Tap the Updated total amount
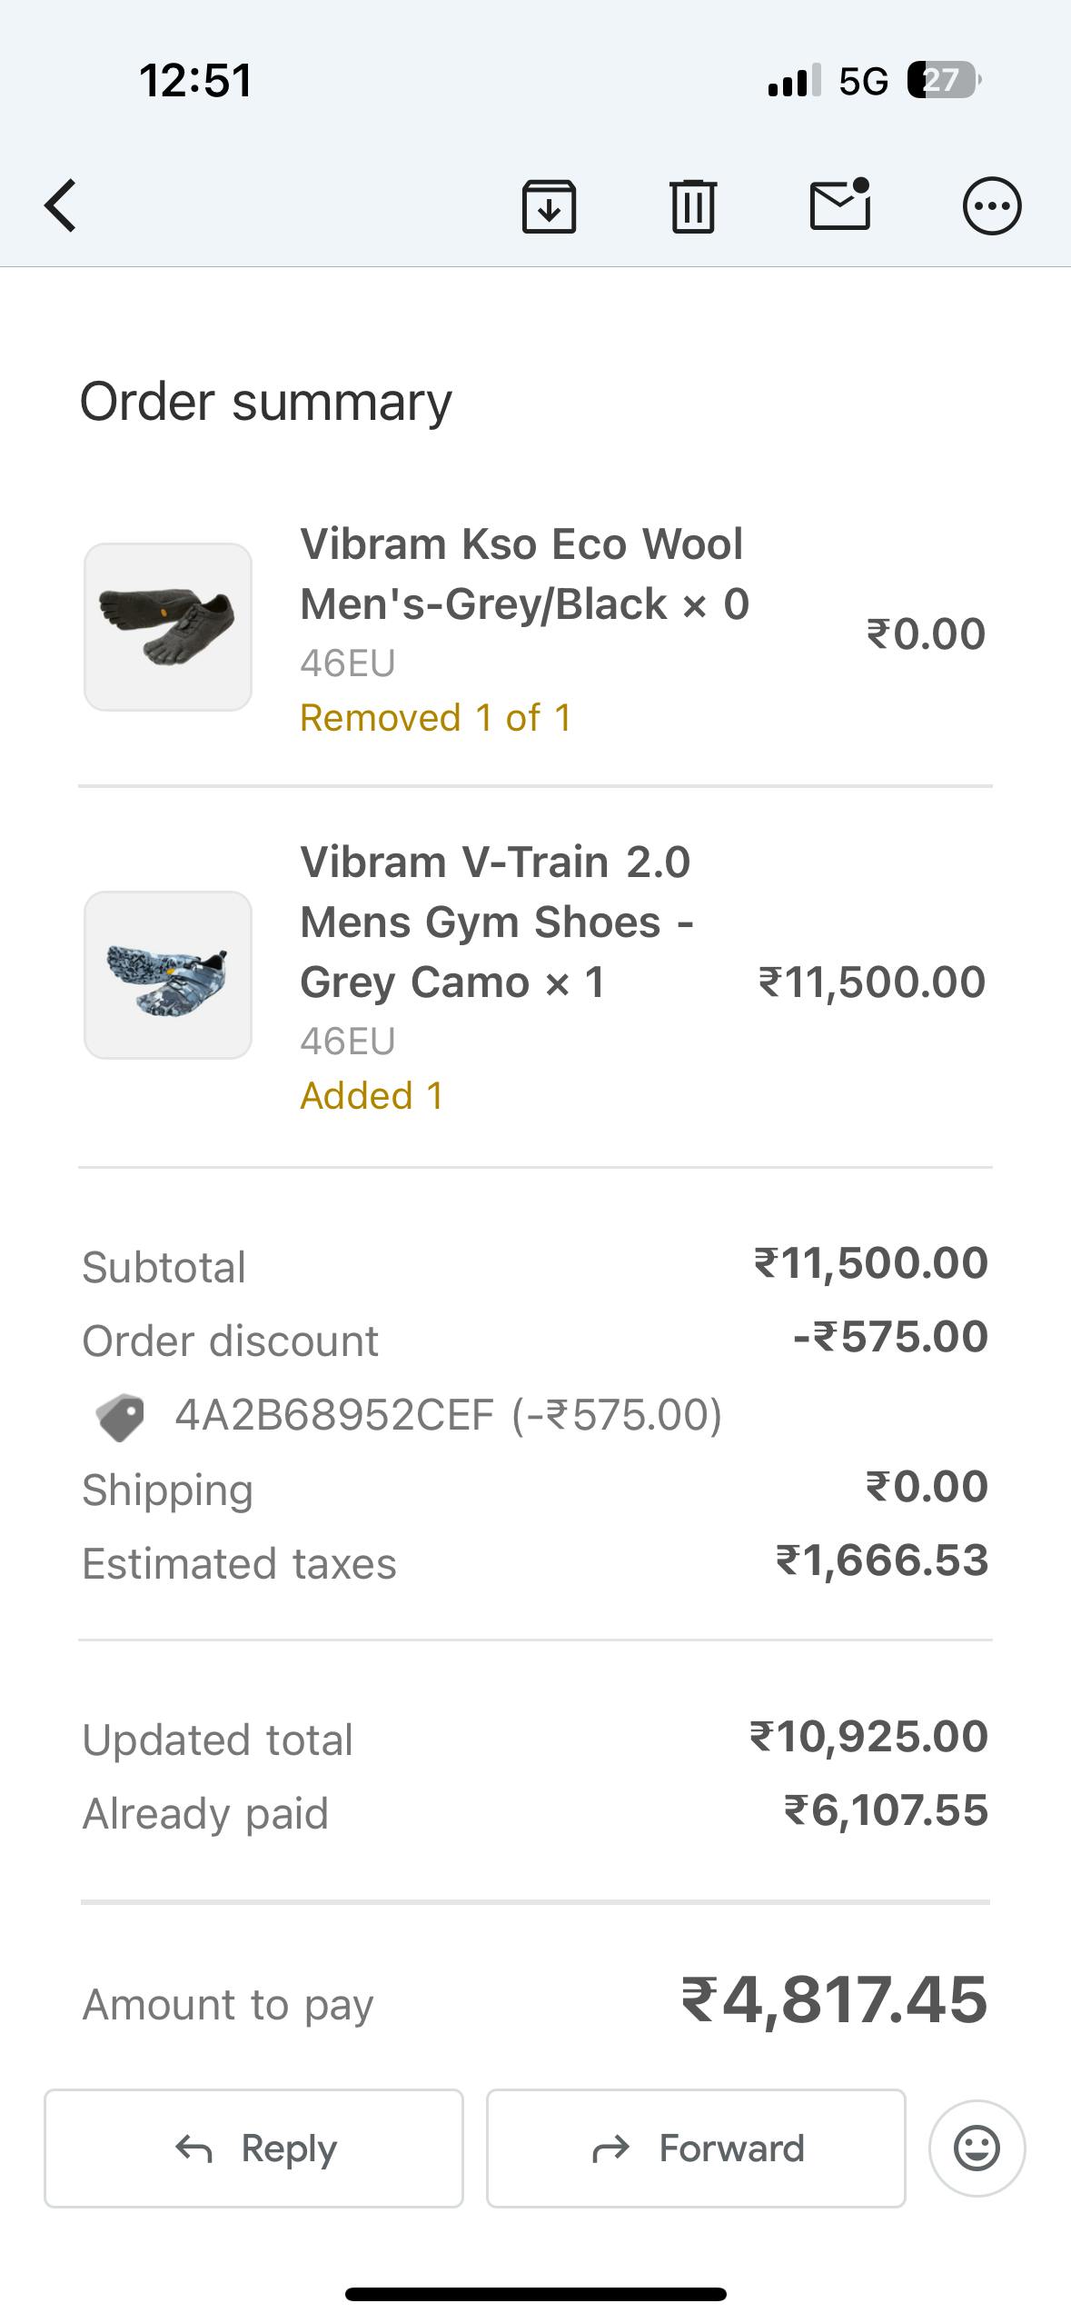The image size is (1071, 2323). coord(868,1737)
